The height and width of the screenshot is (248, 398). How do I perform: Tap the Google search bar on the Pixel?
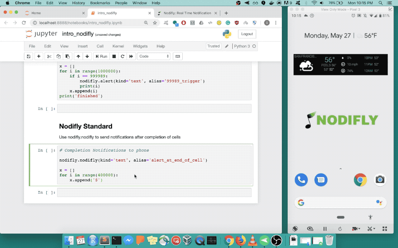pyautogui.click(x=340, y=203)
